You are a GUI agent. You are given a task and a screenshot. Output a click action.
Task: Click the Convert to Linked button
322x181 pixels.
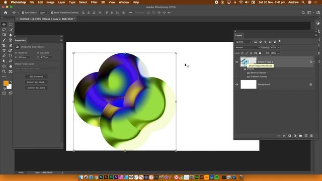[36, 82]
